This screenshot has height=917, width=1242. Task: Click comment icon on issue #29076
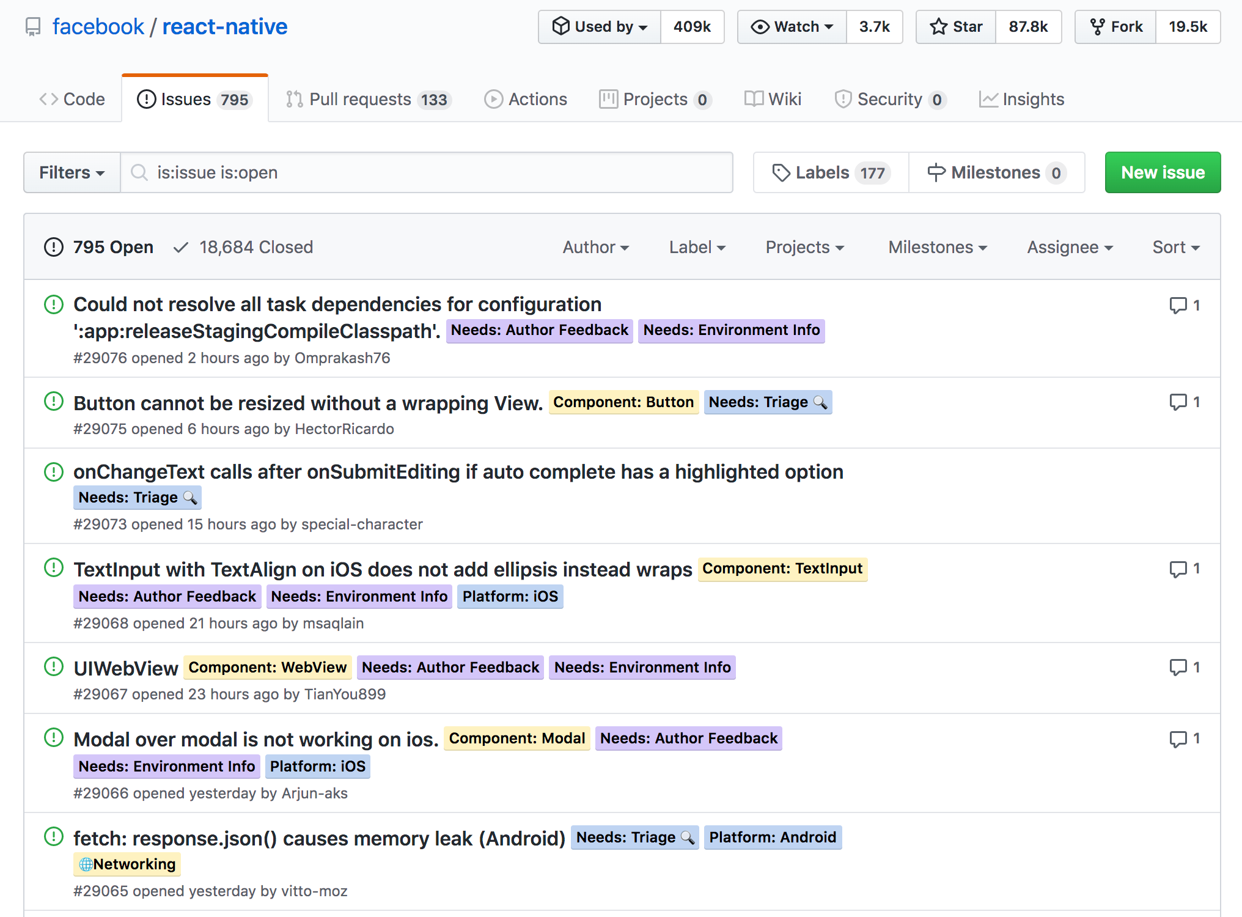(1177, 305)
